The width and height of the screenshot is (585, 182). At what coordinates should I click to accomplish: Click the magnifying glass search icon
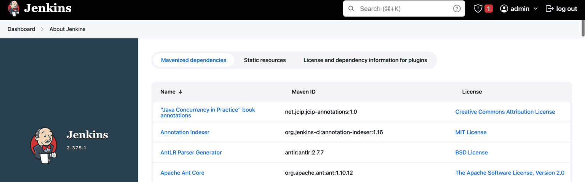(x=351, y=9)
